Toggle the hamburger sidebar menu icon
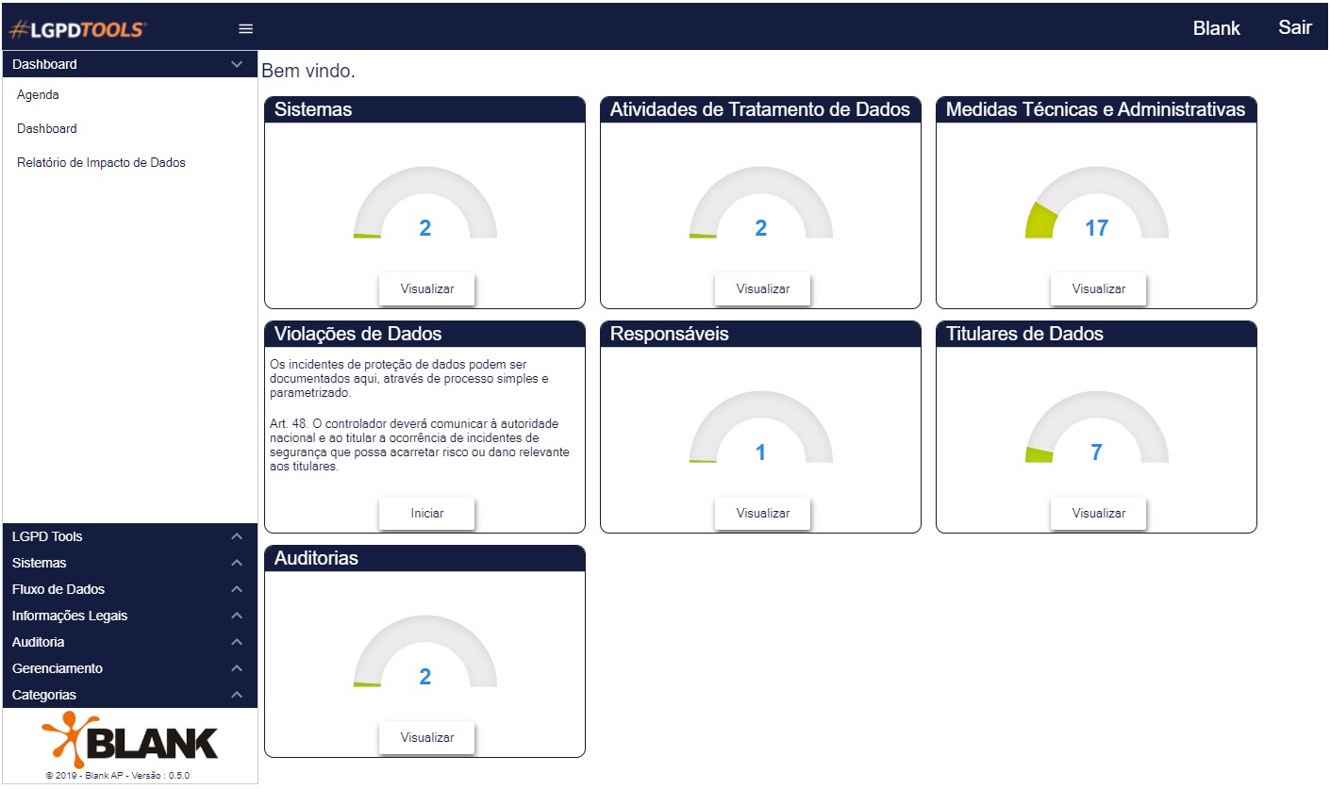Screen dimensions: 1330x789 click(245, 29)
